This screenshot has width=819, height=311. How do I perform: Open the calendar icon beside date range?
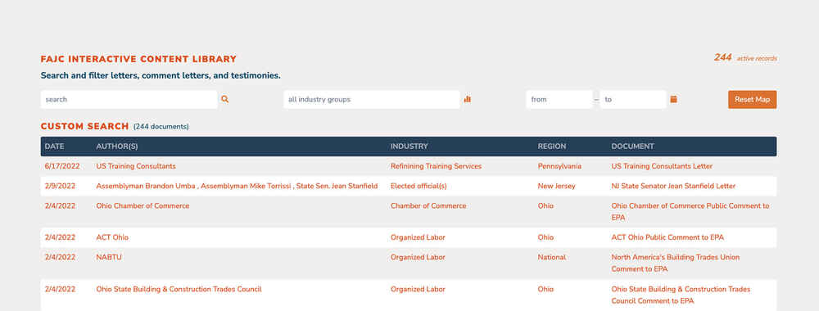click(674, 99)
